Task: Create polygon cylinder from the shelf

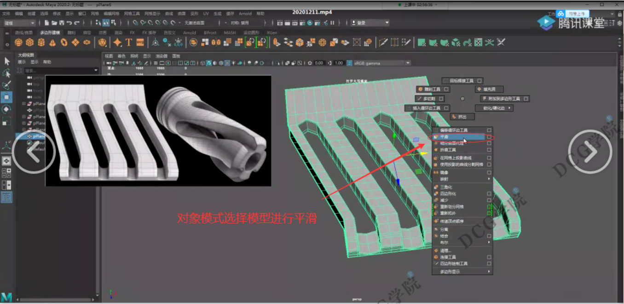Action: [41, 42]
